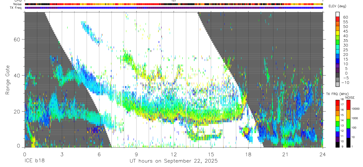Select the '25' label on elevation colorbar

click(345, 50)
